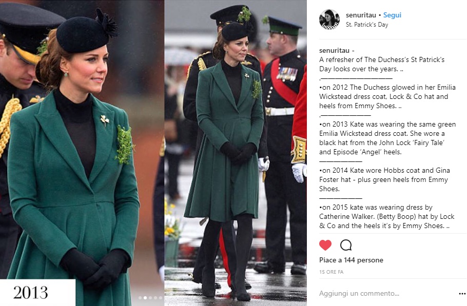This screenshot has width=467, height=306.
Task: Go to the first carousel dot
Action: (140, 298)
